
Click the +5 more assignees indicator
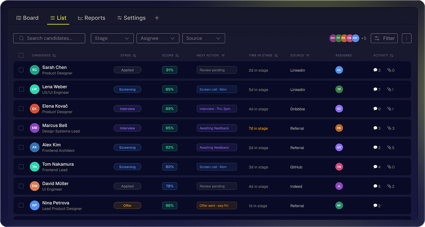(364, 39)
